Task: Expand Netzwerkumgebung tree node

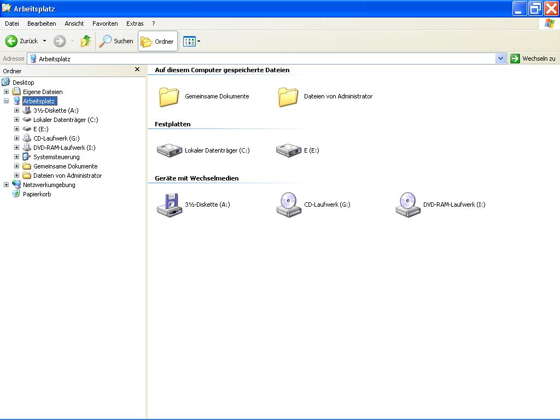Action: [x=6, y=185]
